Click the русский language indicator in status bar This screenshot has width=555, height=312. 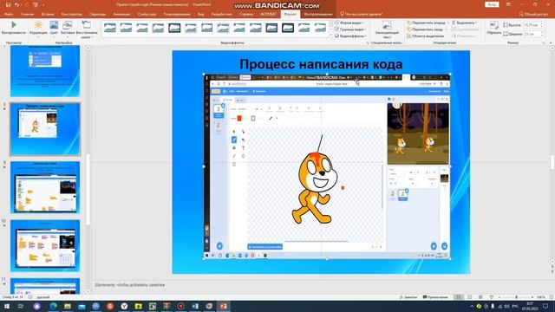click(x=43, y=297)
